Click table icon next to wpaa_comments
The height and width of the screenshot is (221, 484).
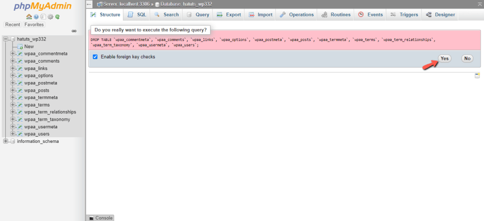(20, 61)
